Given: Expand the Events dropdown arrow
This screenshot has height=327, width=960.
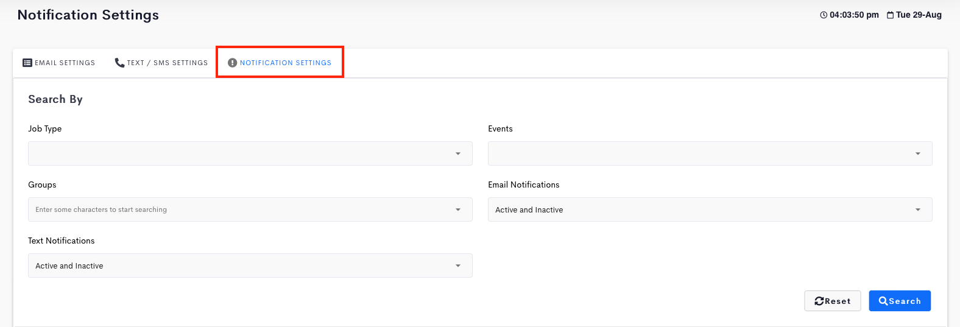Looking at the screenshot, I should [x=918, y=153].
